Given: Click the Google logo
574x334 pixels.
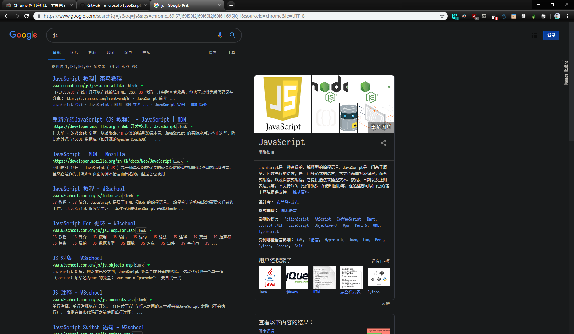Looking at the screenshot, I should click(x=23, y=35).
